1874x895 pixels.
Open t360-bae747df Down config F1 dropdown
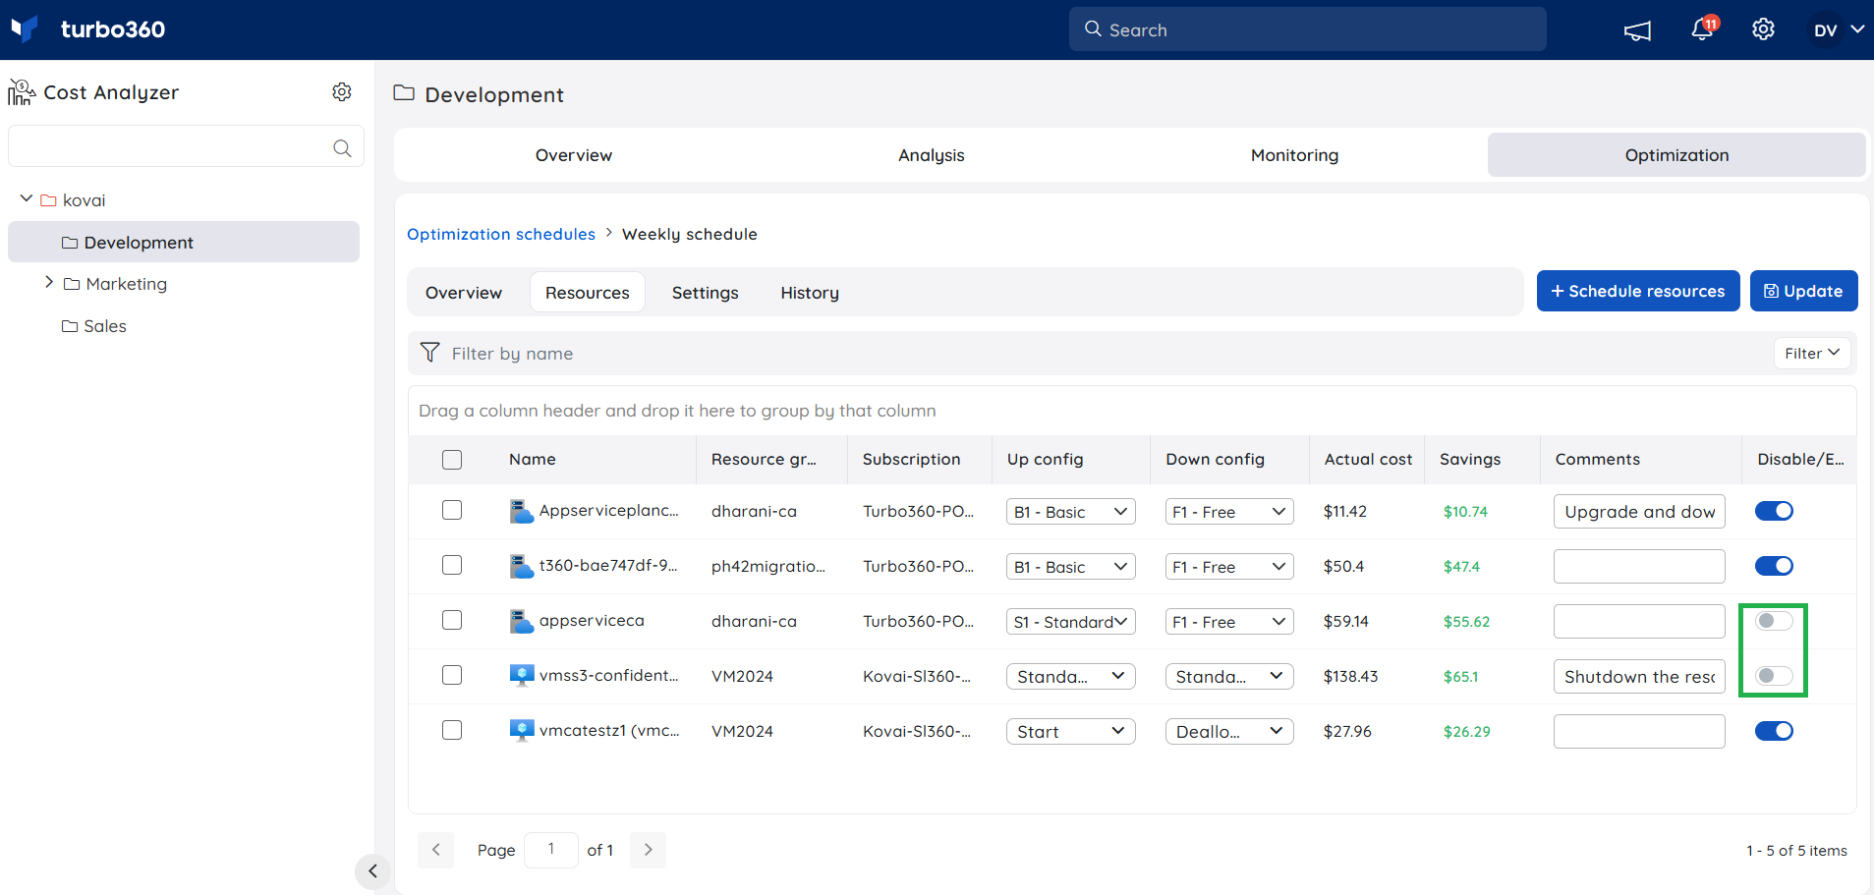pos(1229,567)
